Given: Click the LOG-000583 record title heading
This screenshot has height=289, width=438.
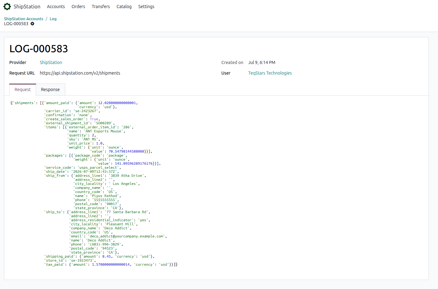Looking at the screenshot, I should pyautogui.click(x=39, y=49).
